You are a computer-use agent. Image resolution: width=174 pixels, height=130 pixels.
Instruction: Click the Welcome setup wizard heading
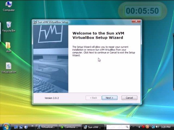98,35
